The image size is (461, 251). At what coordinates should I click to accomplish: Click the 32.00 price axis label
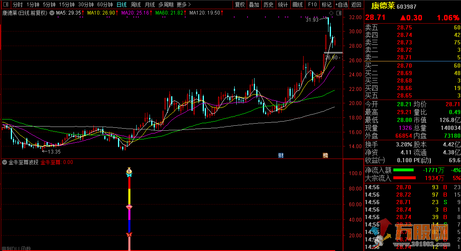click(355, 17)
